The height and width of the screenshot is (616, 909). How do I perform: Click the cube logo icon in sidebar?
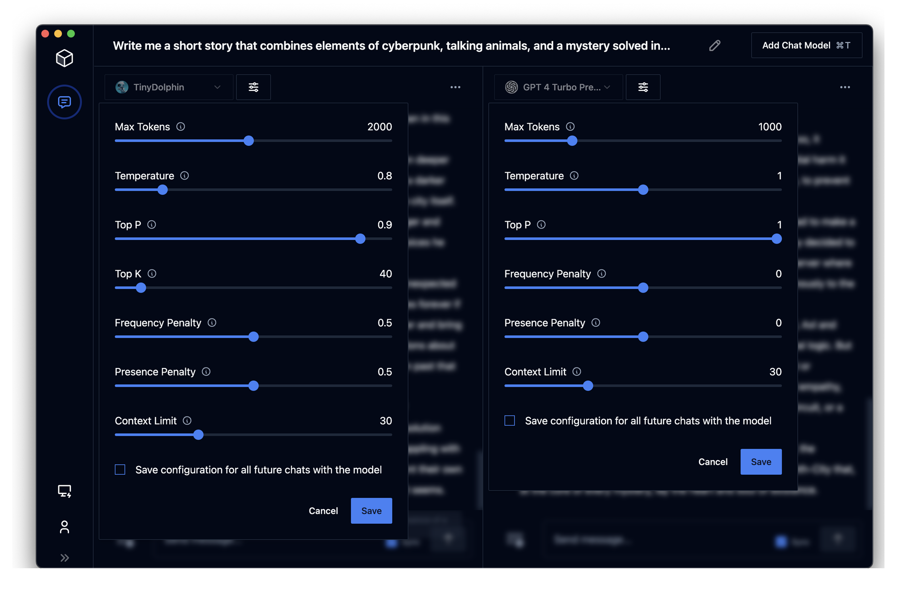tap(64, 58)
